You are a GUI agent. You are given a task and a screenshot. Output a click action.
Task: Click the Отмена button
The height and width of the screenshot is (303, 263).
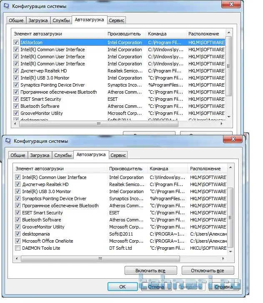click(x=156, y=287)
